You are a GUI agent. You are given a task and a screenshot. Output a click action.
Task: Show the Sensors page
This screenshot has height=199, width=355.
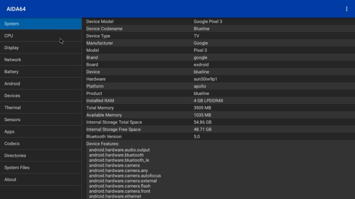click(x=41, y=119)
